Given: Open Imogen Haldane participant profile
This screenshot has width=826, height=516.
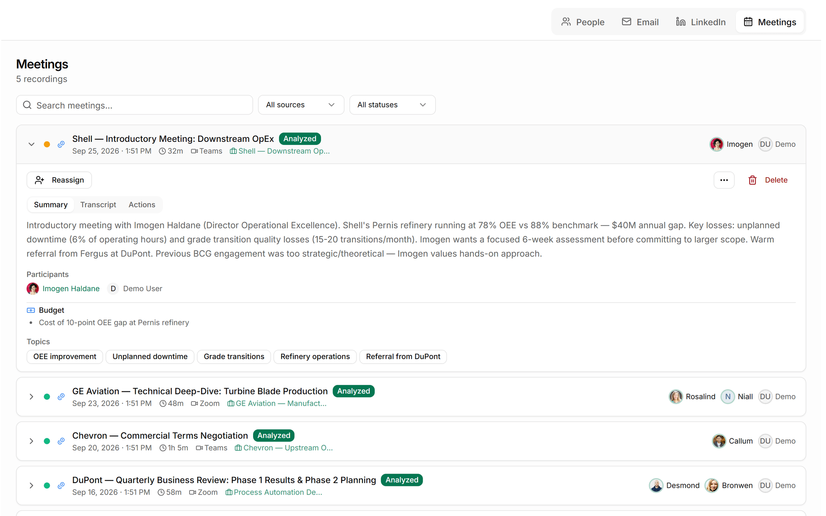Looking at the screenshot, I should [71, 289].
